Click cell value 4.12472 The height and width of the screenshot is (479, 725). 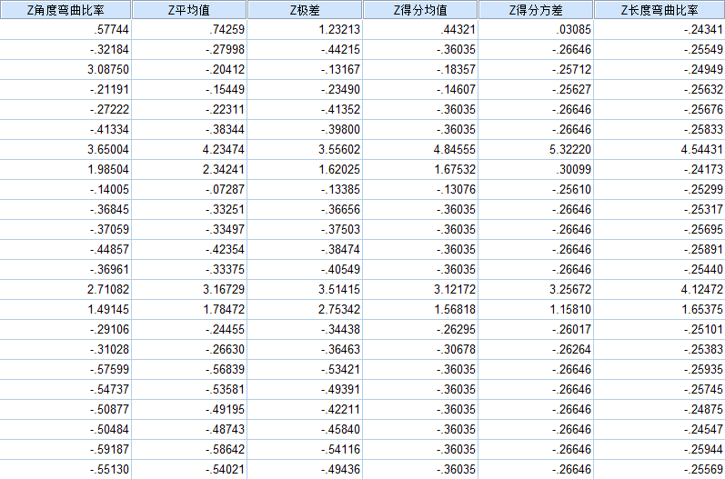[701, 289]
